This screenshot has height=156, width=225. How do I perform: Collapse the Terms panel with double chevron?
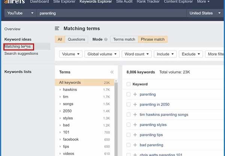(112, 72)
